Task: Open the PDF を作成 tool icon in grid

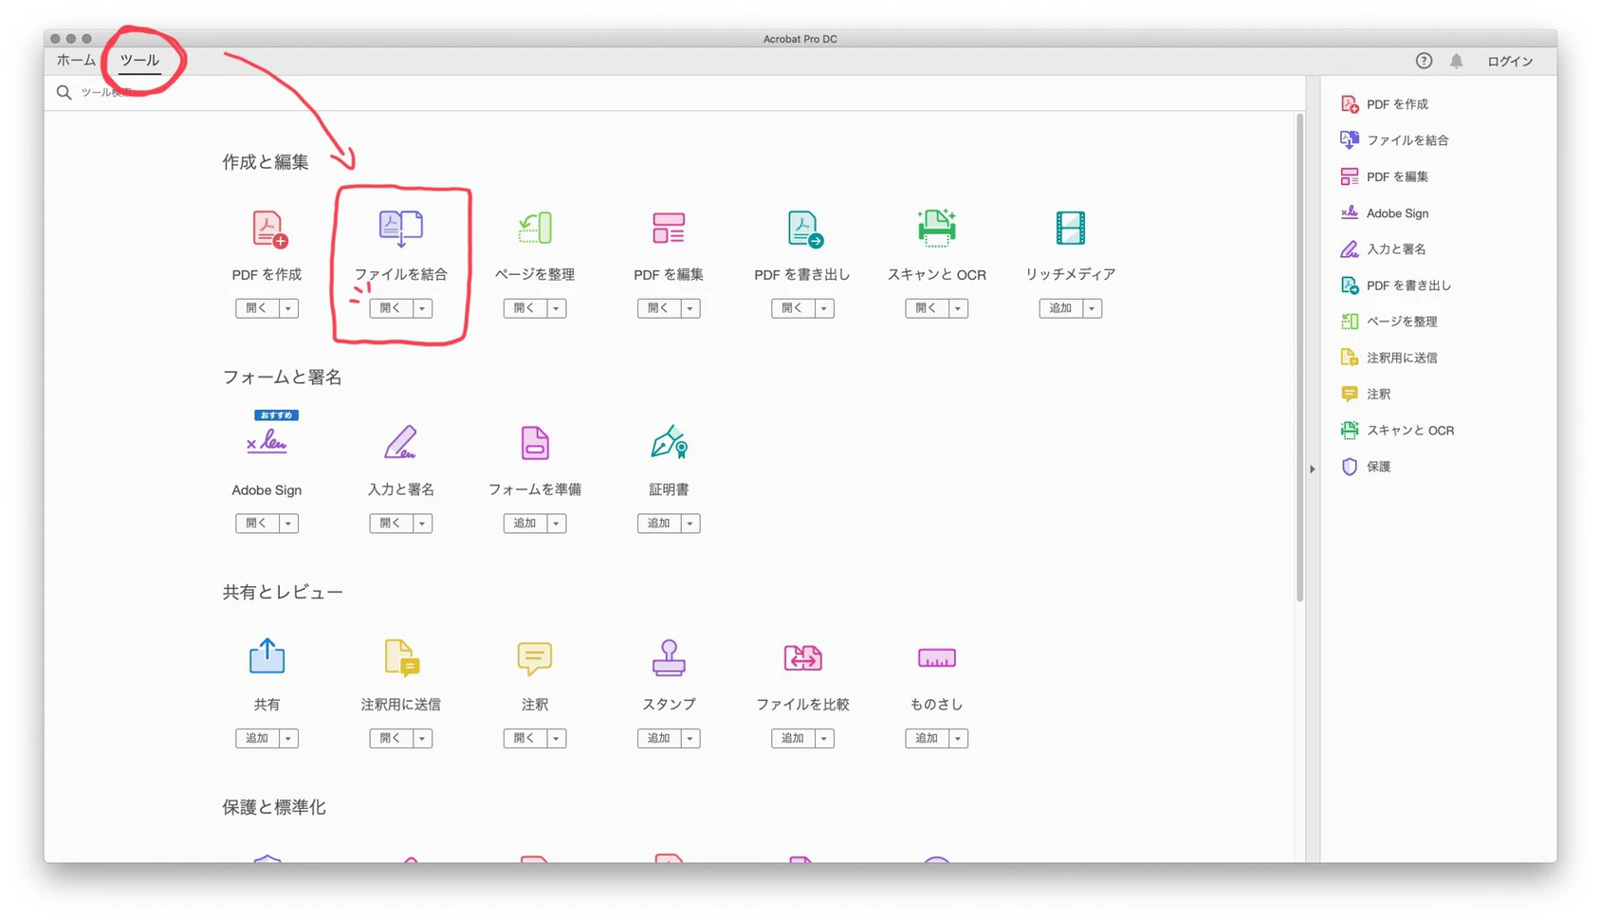Action: [x=269, y=229]
